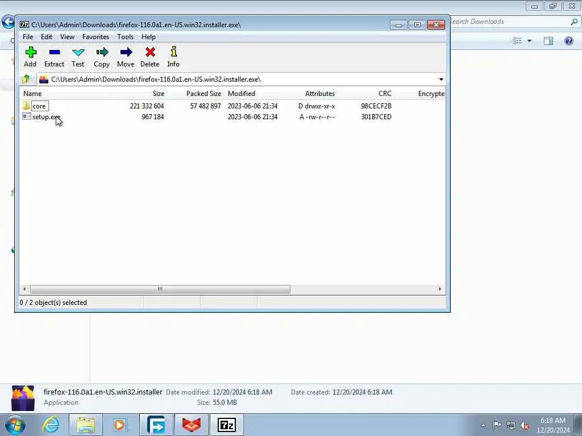Click CRC value 301B7CED
Image resolution: width=582 pixels, height=436 pixels.
(376, 117)
